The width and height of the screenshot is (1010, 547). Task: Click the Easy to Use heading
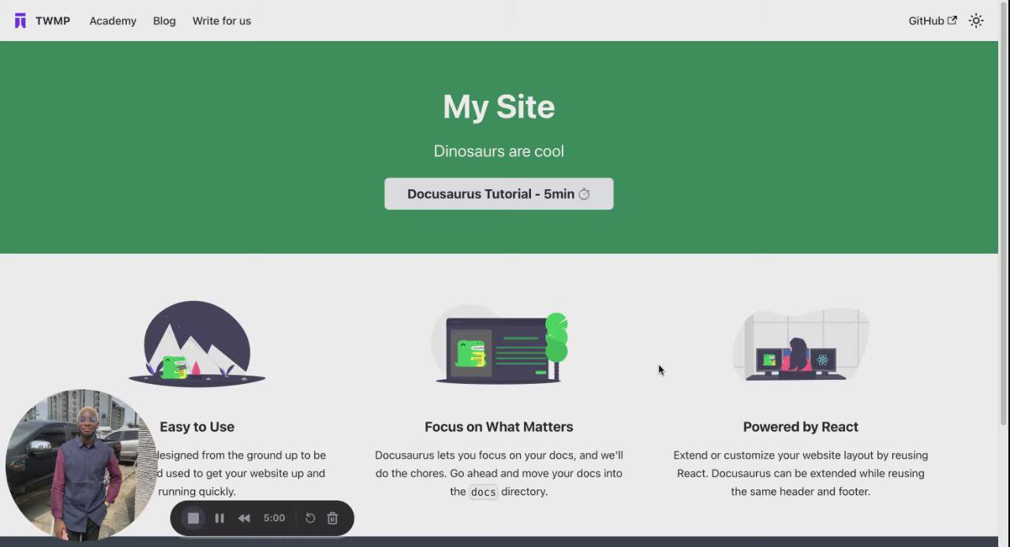click(197, 426)
